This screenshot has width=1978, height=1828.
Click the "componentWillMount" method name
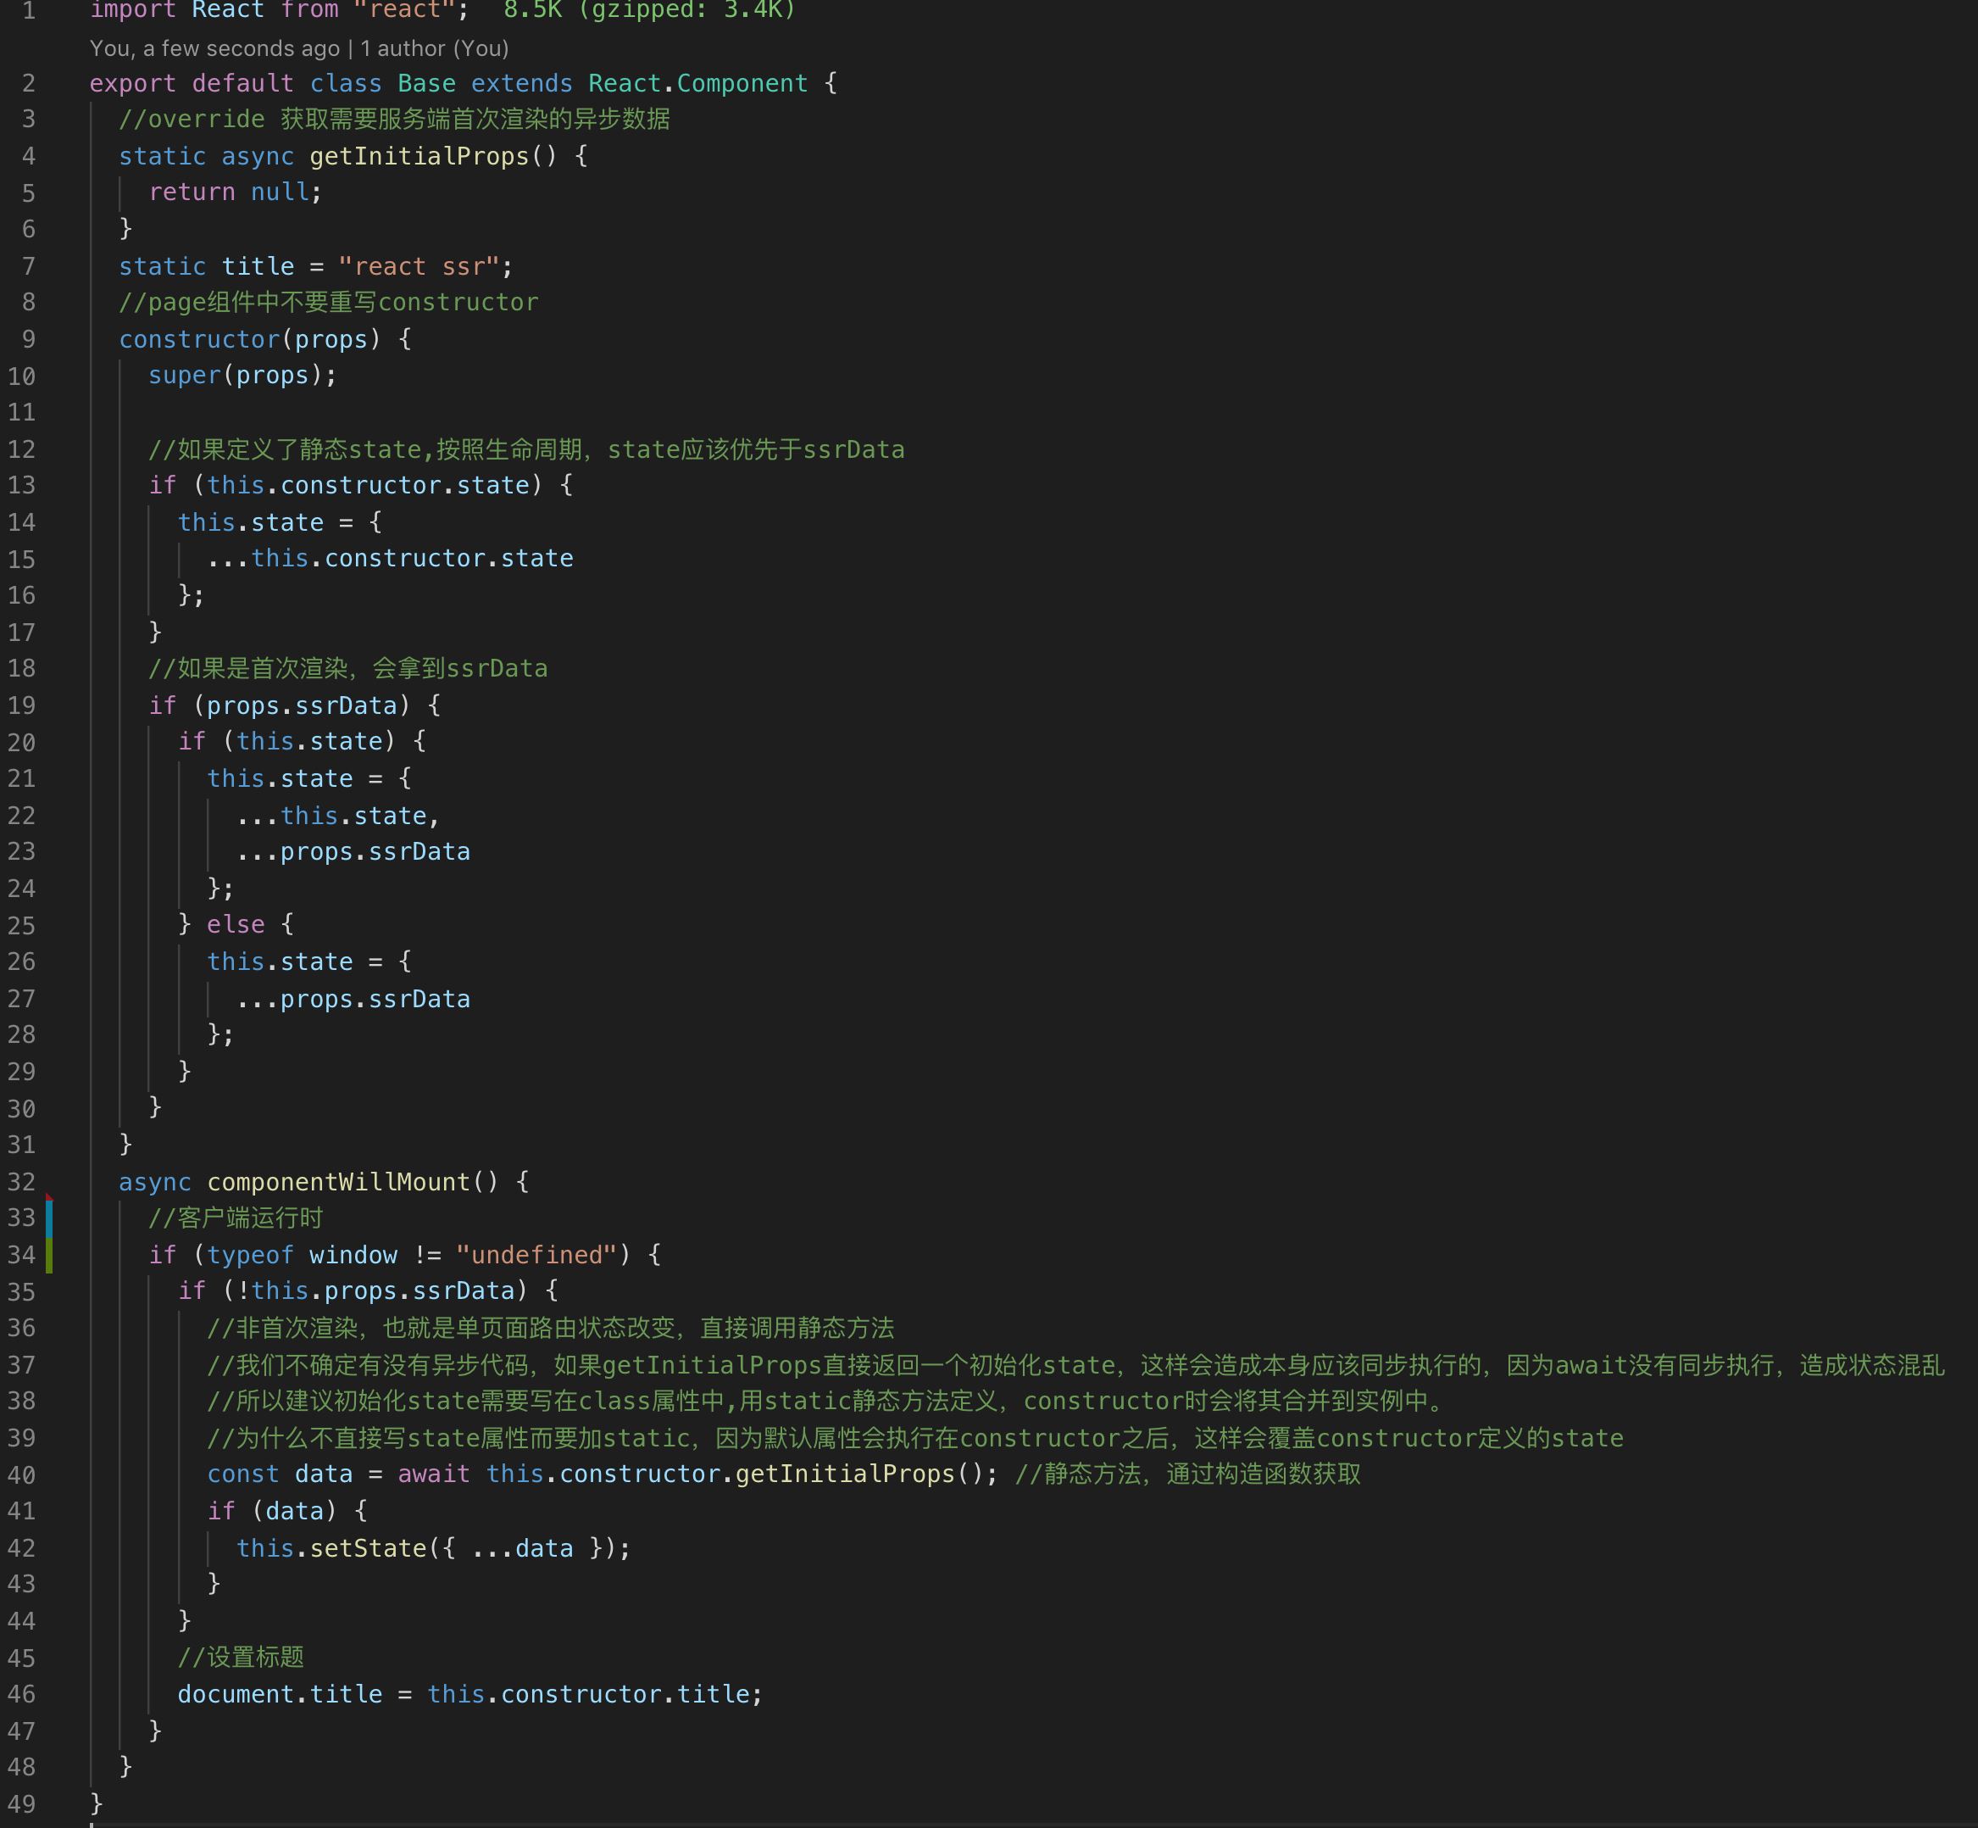pyautogui.click(x=338, y=1182)
